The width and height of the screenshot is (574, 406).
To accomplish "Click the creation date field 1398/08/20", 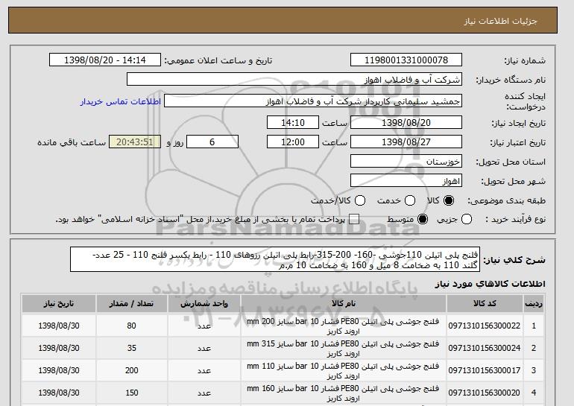I will (406, 122).
